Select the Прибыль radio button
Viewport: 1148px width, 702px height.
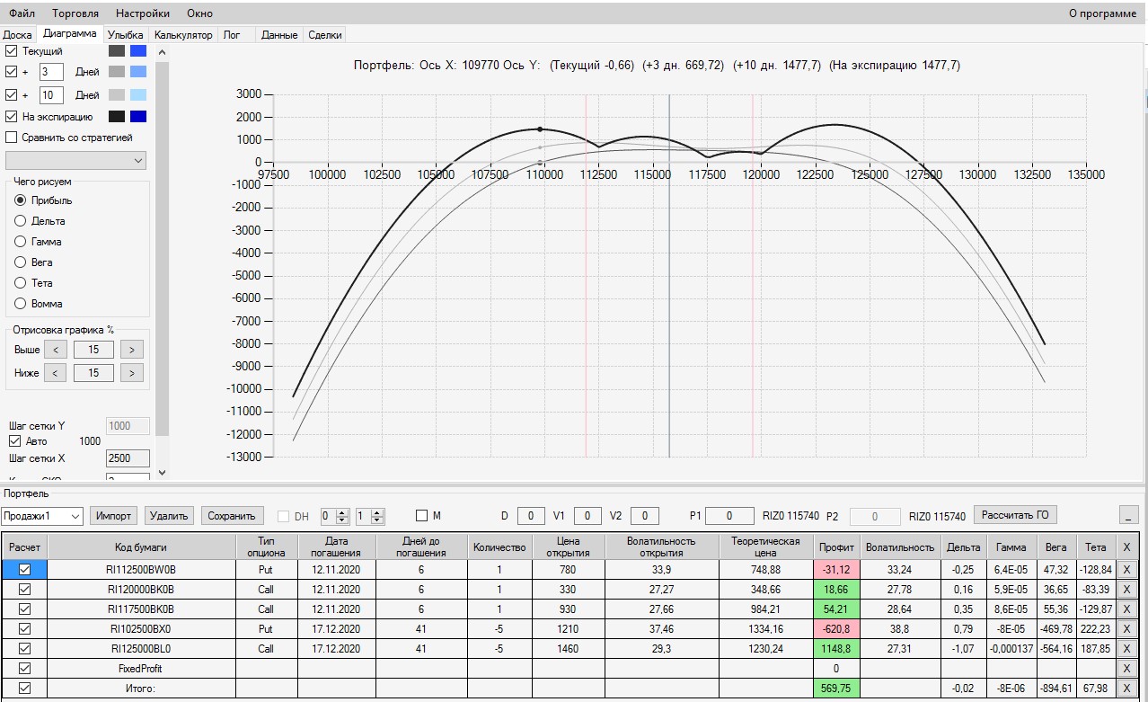(x=21, y=200)
